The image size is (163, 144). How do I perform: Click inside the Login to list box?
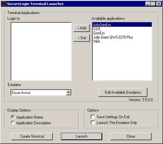(x=41, y=51)
